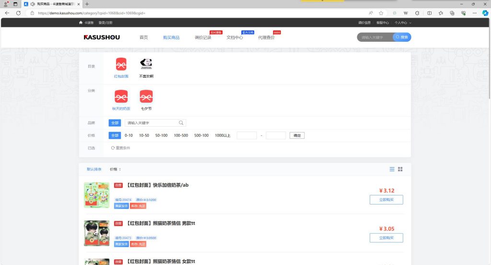Click the browser address bar URL
The width and height of the screenshot is (491, 265).
(92, 13)
